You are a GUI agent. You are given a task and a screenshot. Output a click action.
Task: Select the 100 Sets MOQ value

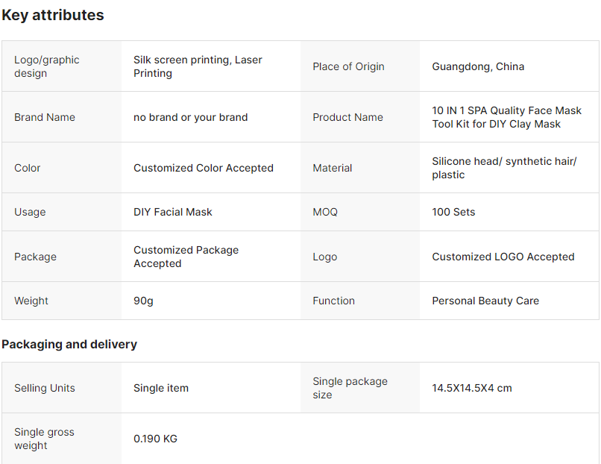pos(453,212)
